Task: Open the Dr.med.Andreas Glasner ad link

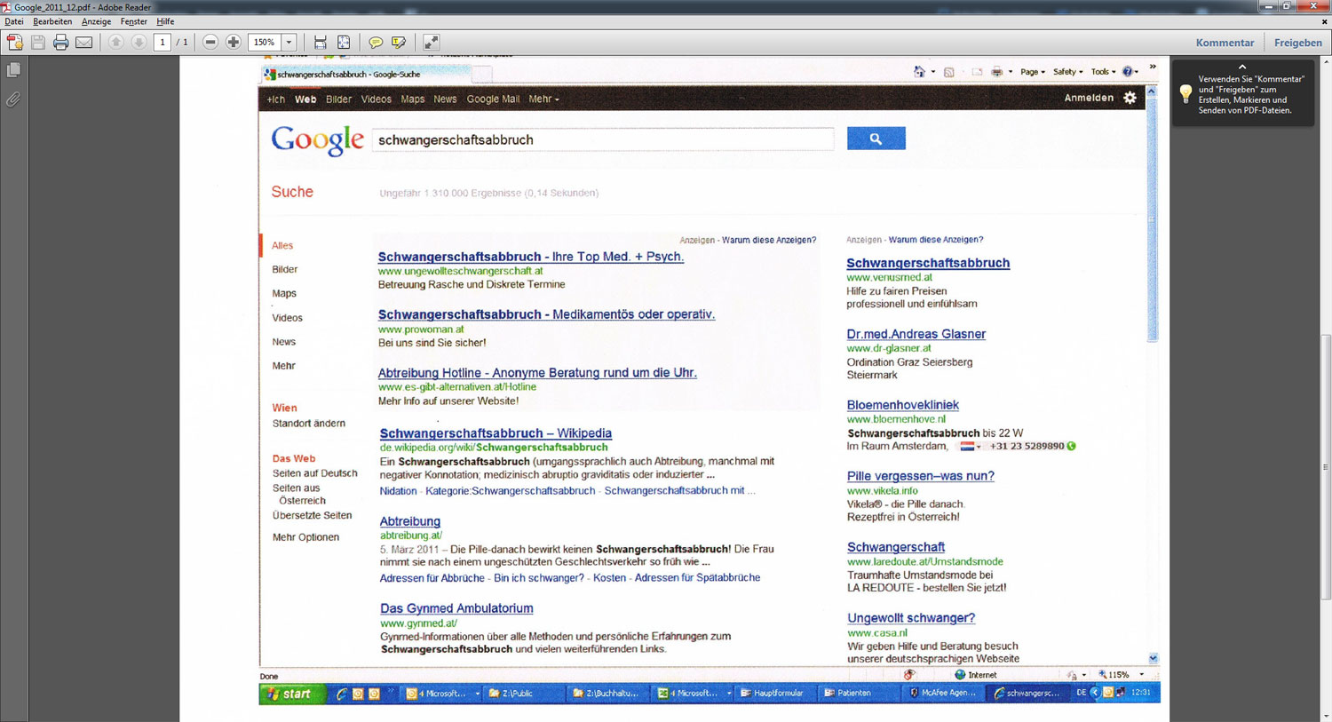Action: click(916, 334)
